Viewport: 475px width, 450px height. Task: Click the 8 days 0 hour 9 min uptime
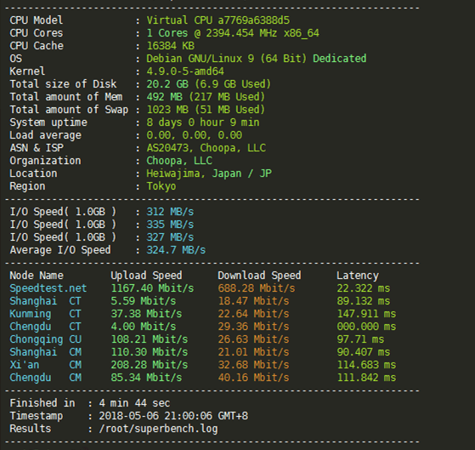coord(203,122)
